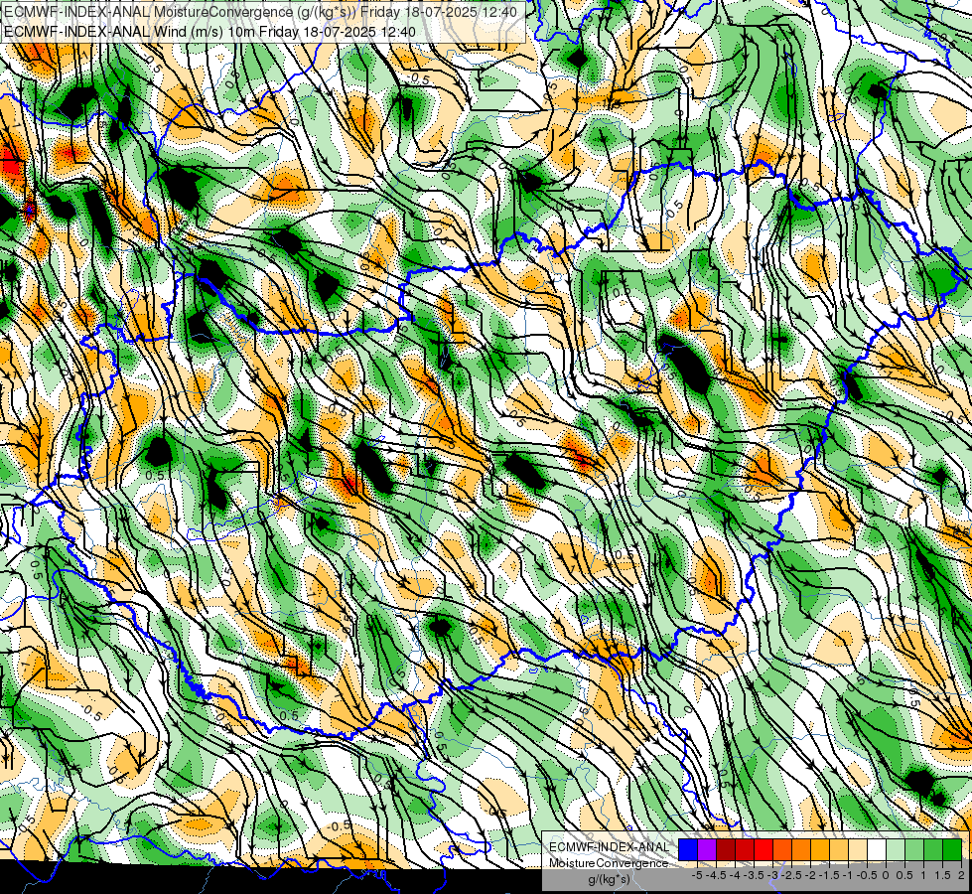Click the medium green swatch between 1 and 1.5
This screenshot has width=972, height=894.
click(933, 849)
